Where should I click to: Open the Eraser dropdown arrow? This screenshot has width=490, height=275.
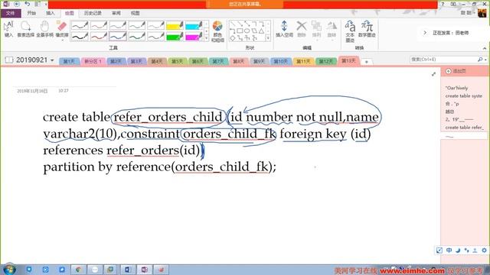(x=62, y=40)
